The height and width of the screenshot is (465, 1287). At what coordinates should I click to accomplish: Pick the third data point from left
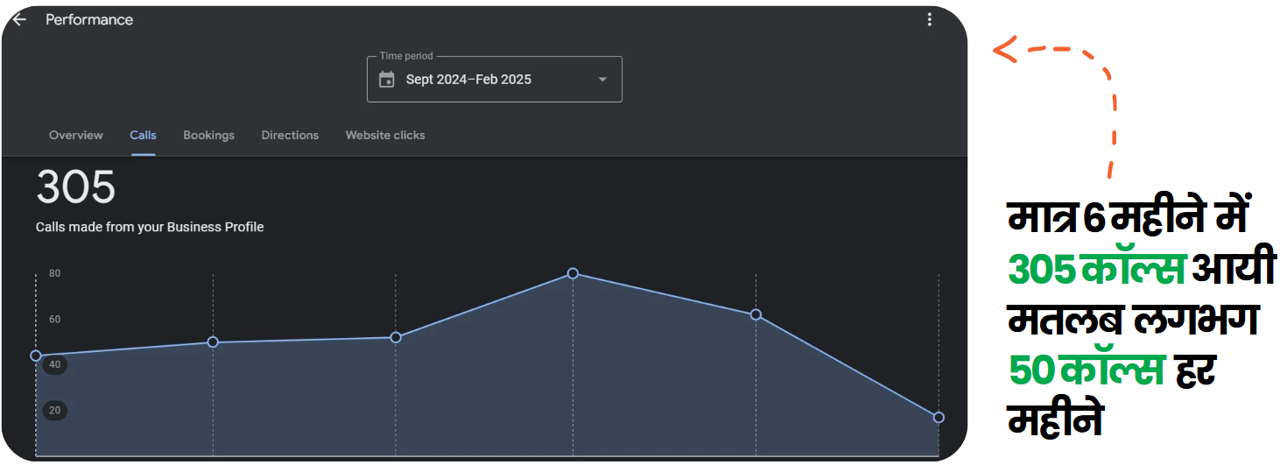396,337
